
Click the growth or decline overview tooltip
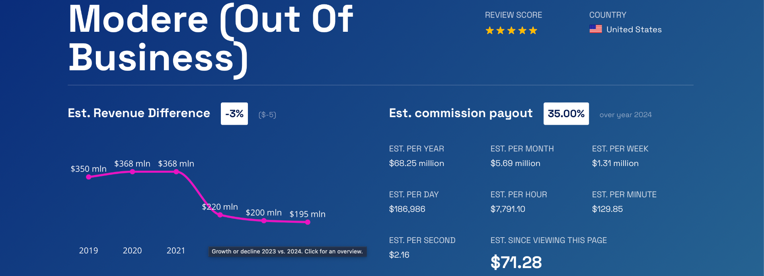pyautogui.click(x=287, y=251)
